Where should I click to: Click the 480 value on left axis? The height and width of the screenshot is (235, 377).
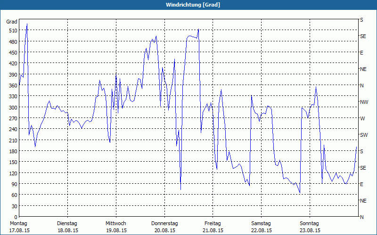tap(13, 42)
